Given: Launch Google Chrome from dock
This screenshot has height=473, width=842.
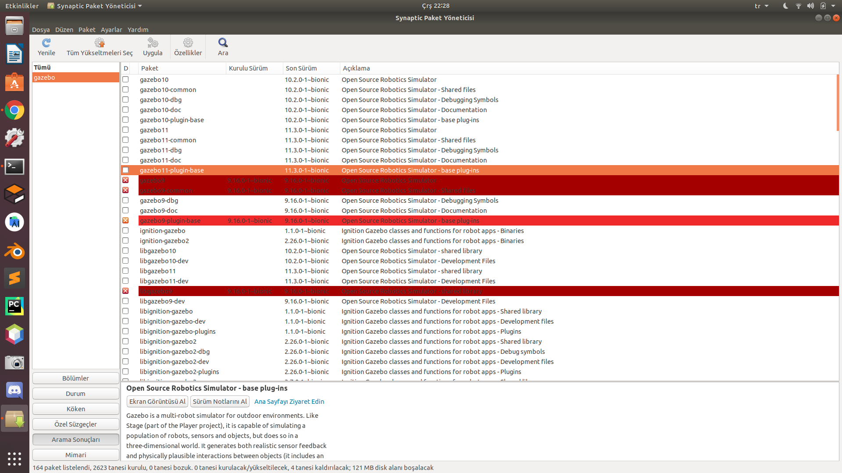Looking at the screenshot, I should click(14, 110).
